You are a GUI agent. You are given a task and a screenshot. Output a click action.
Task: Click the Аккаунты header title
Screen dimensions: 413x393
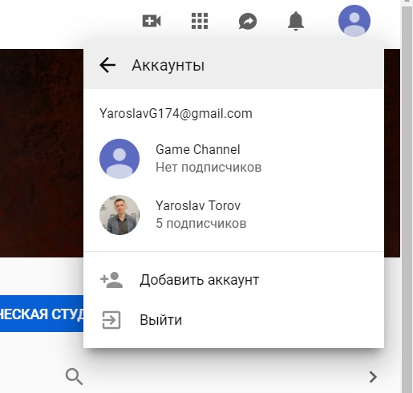(168, 65)
